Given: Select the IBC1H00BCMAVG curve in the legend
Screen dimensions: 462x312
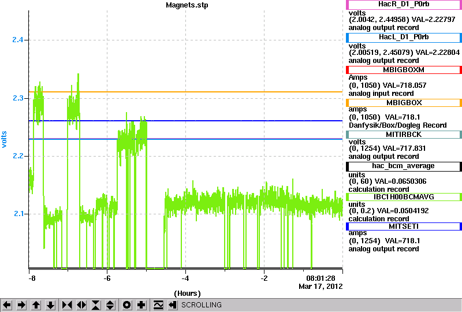Looking at the screenshot, I should coord(404,196).
